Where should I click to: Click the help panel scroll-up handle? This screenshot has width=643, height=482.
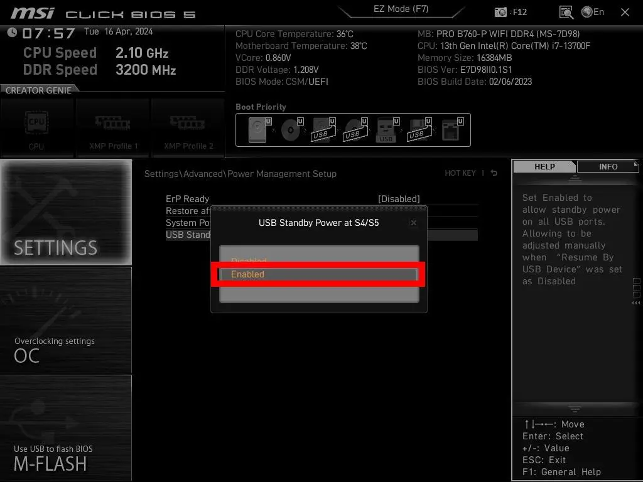point(575,178)
